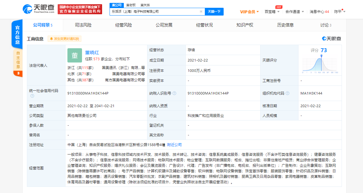Open the VIP会员 dropdown
The image size is (363, 193).
pos(249,12)
